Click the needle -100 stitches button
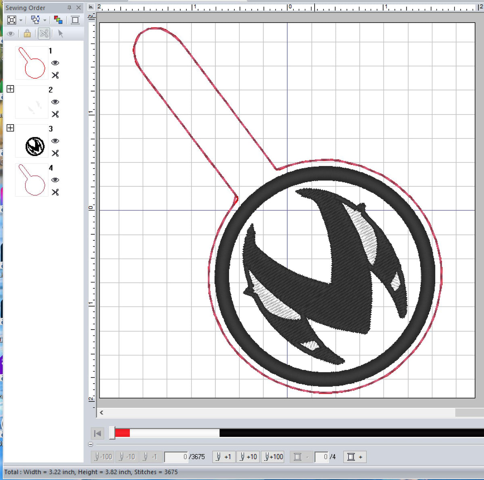This screenshot has height=480, width=484. click(103, 457)
